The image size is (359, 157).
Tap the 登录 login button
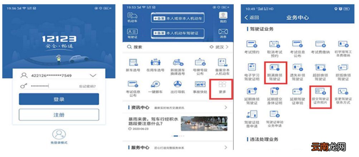point(59,99)
